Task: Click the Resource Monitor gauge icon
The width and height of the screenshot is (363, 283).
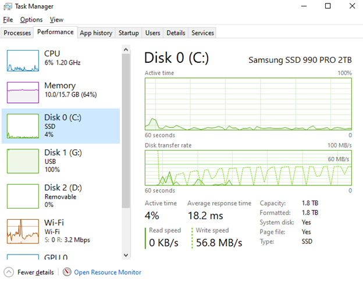Action: pos(67,272)
